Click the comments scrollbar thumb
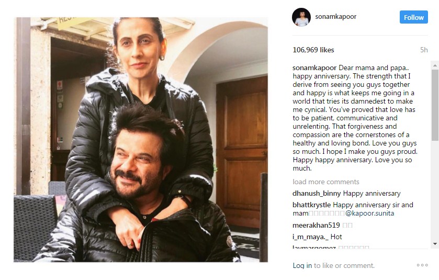Image resolution: width=439 pixels, height=280 pixels. coord(435,105)
